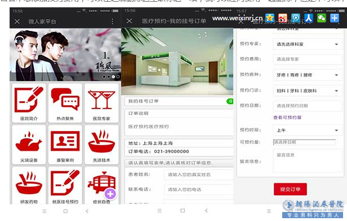Tap the 医疗预约-我的挂号订单 title text
This screenshot has height=221, width=347.
[174, 21]
